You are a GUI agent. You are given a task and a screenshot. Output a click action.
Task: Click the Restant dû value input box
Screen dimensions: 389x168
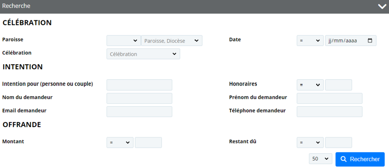[x=338, y=142]
